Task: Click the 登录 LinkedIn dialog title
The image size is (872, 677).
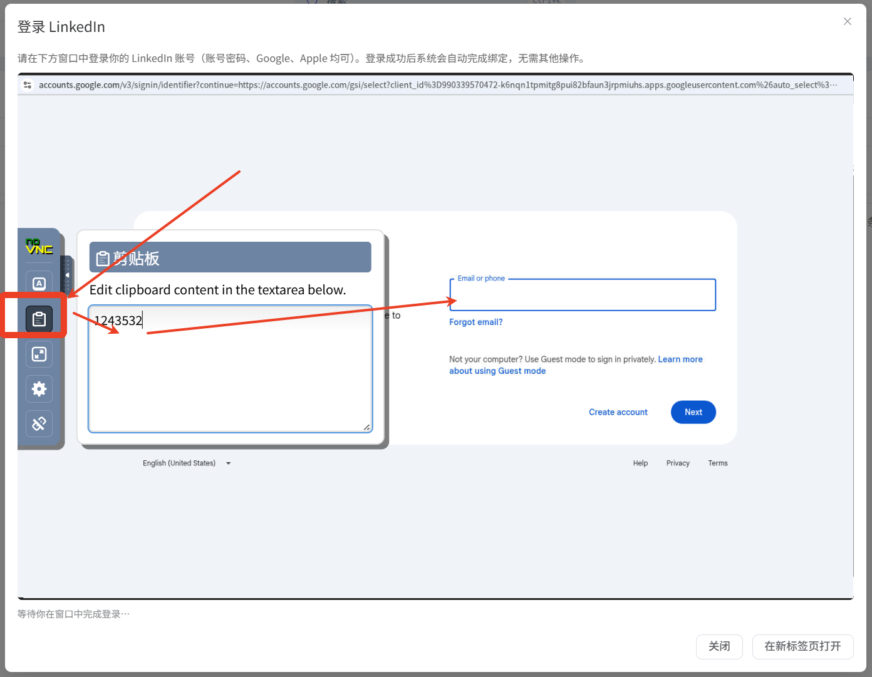Action: tap(61, 27)
